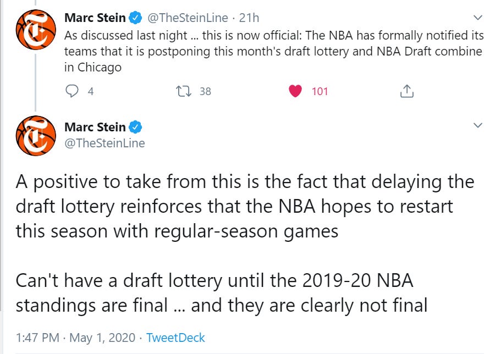Screen dimensions: 495x354
Task: Open first tweet's chevron options menu
Action: (x=478, y=18)
